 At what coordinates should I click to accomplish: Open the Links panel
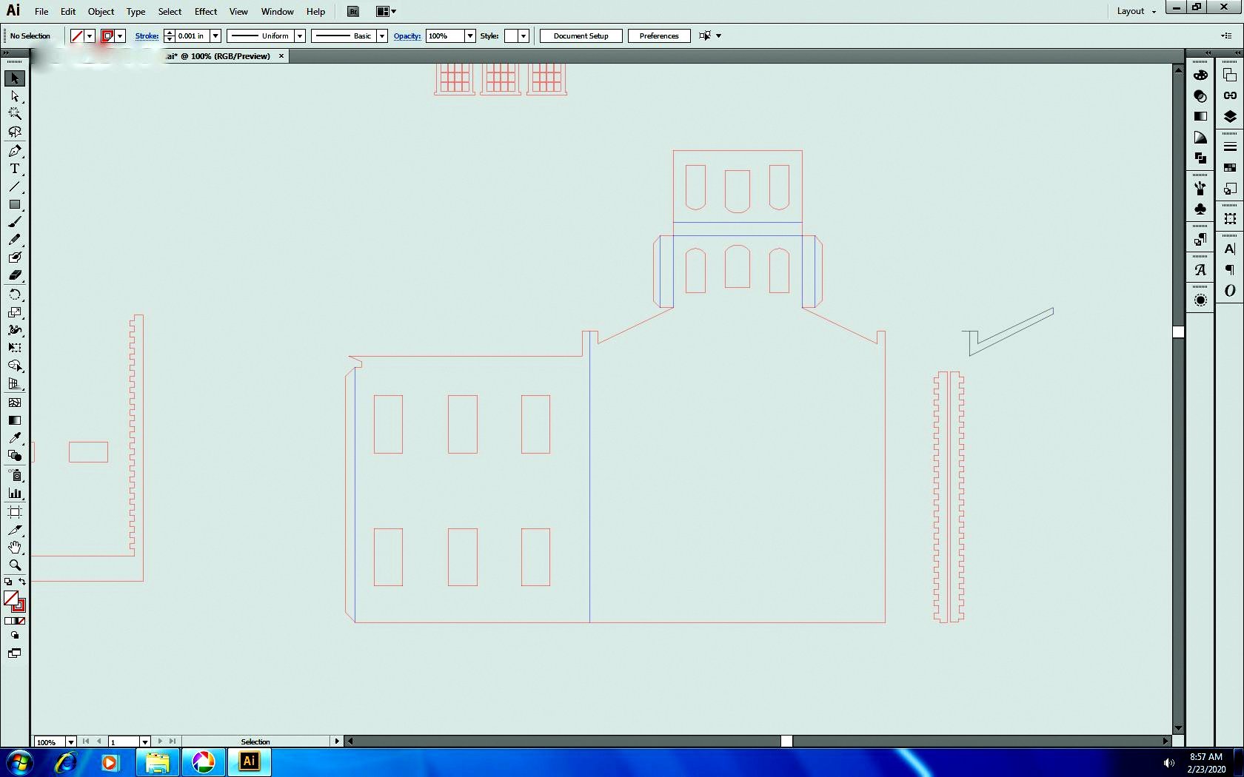pos(1230,95)
